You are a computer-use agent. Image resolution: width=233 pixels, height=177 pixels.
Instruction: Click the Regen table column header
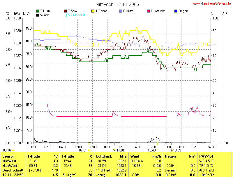(170, 156)
